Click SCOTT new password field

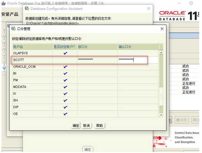(97, 60)
